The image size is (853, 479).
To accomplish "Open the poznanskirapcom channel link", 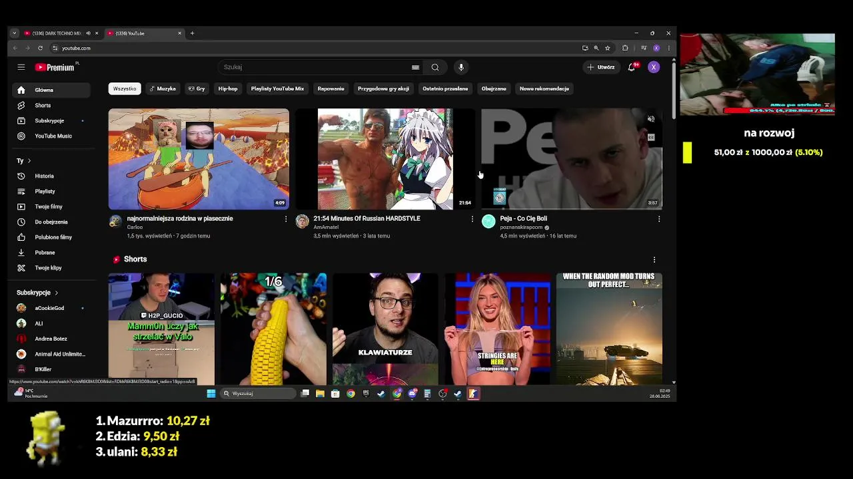I will click(521, 228).
